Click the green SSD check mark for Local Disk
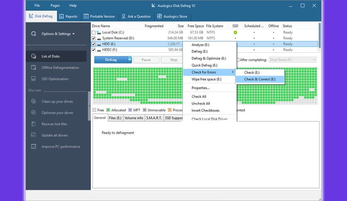The image size is (347, 201). tap(235, 32)
